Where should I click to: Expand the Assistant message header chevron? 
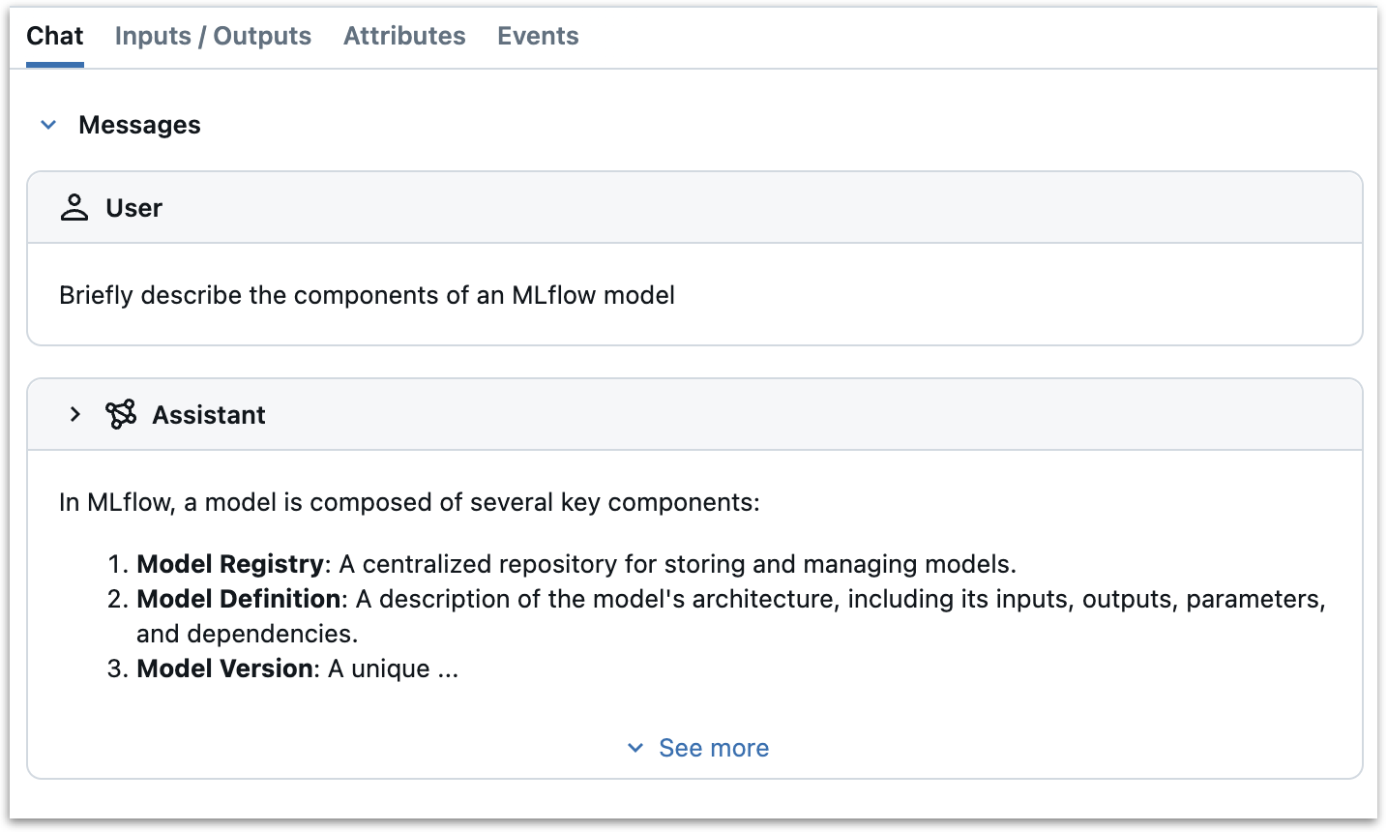click(75, 415)
